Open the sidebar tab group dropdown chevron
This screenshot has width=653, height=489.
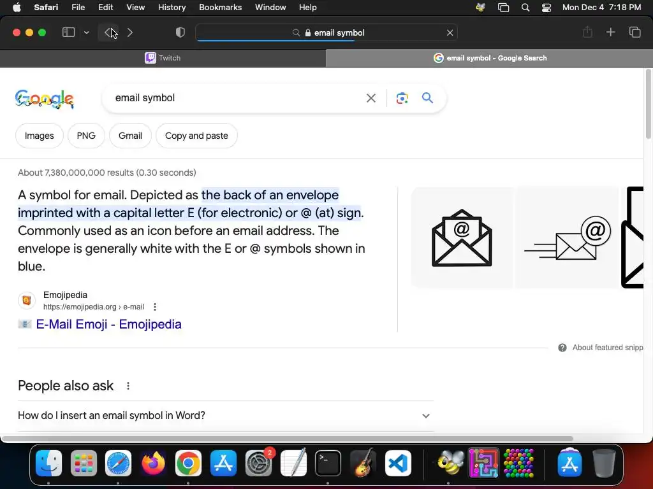tap(86, 32)
